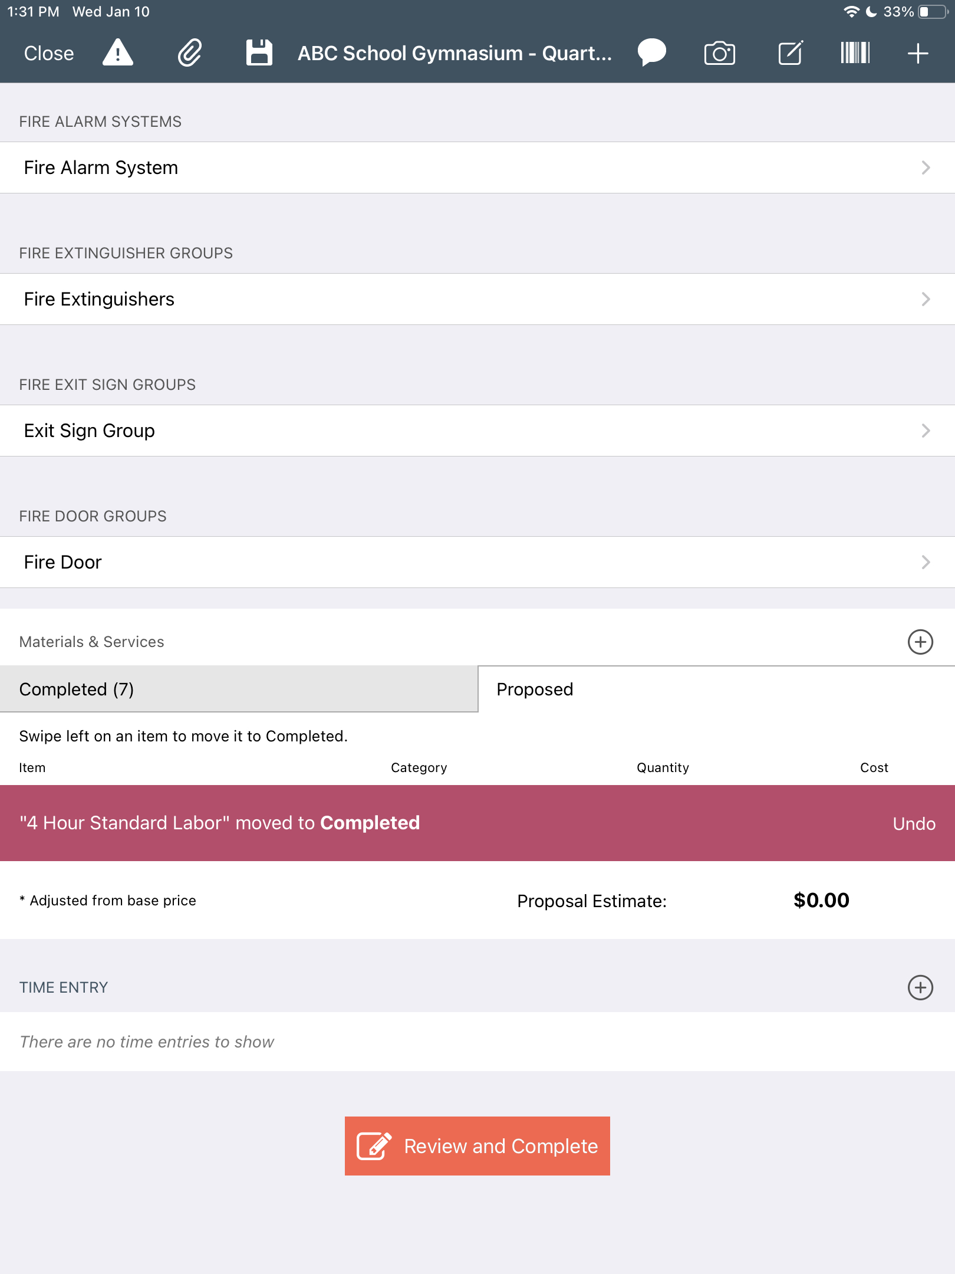Tap the plus icon in the top toolbar
This screenshot has width=955, height=1274.
click(918, 53)
